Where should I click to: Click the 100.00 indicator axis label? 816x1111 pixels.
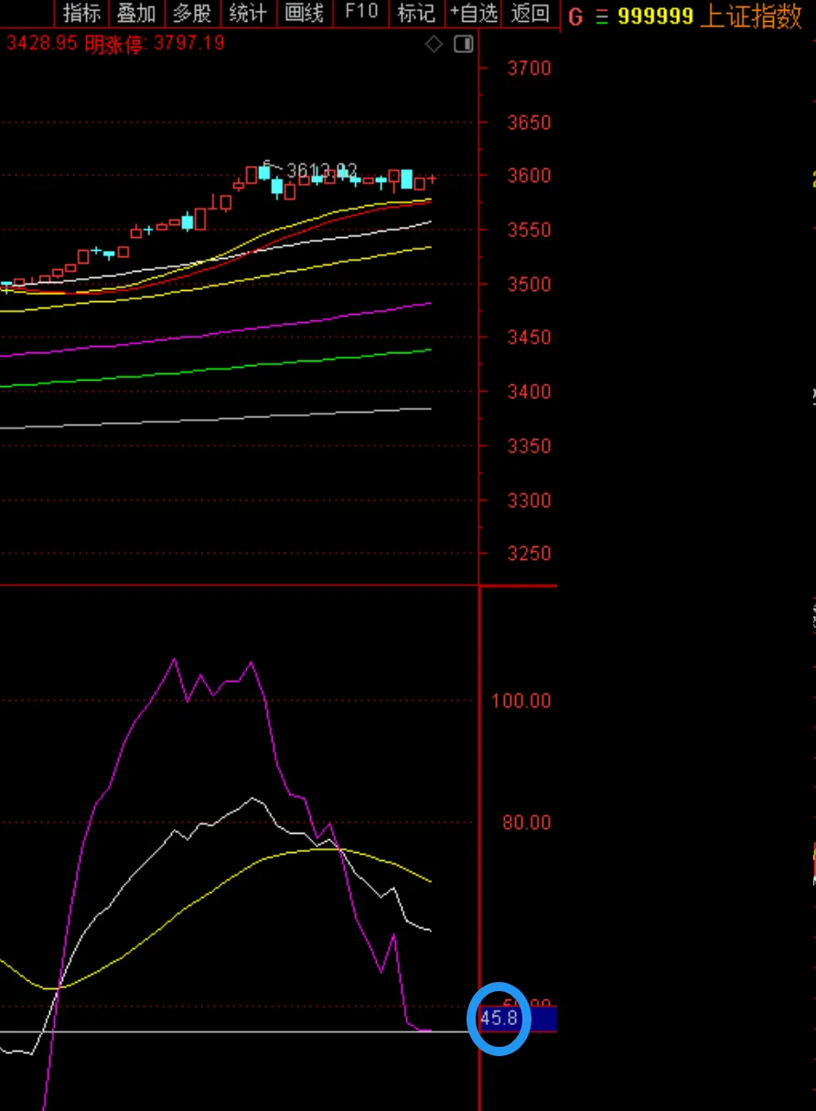pyautogui.click(x=521, y=701)
